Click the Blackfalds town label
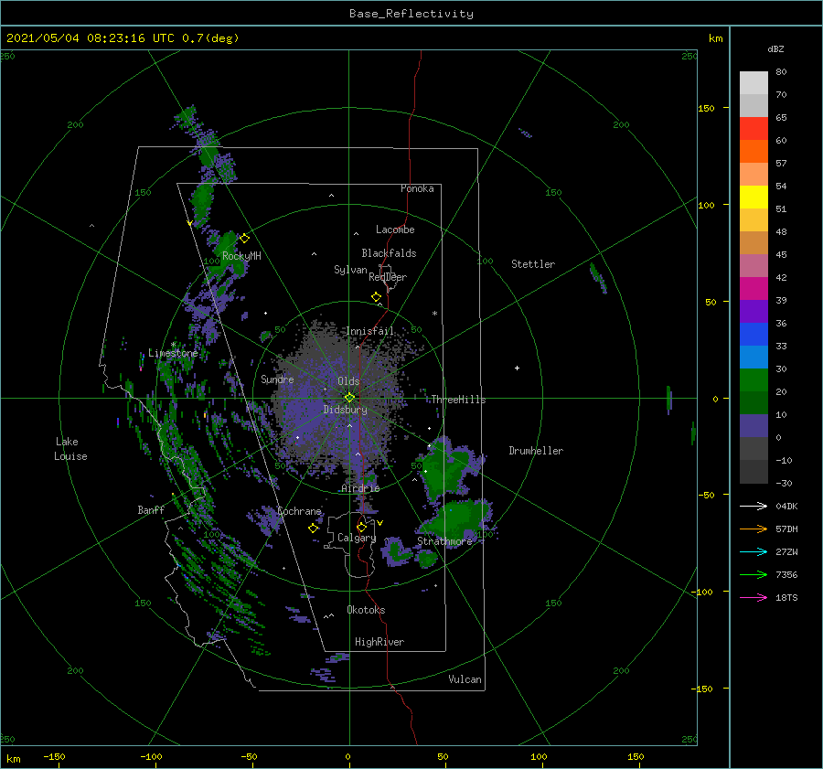The image size is (823, 769). [x=389, y=253]
